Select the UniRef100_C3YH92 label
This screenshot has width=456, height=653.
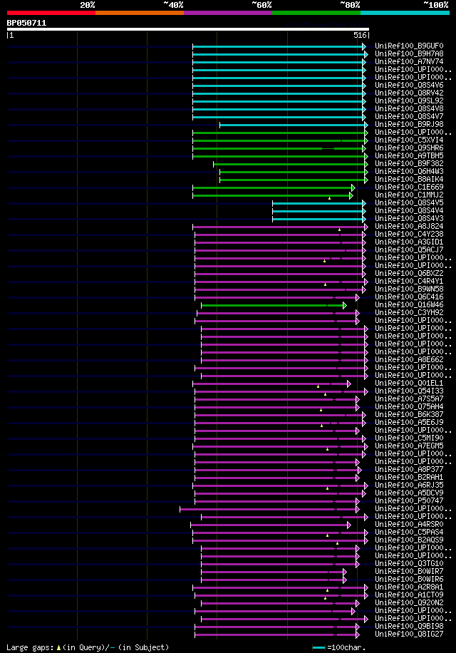409,312
